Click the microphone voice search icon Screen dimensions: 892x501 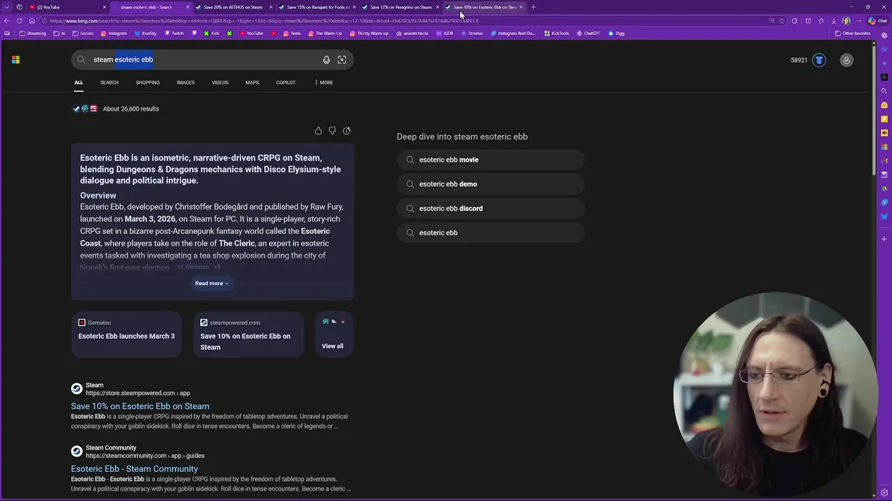(326, 60)
